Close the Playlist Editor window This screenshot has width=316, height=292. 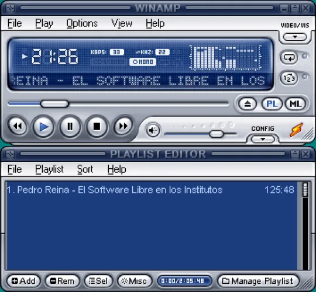pyautogui.click(x=306, y=154)
